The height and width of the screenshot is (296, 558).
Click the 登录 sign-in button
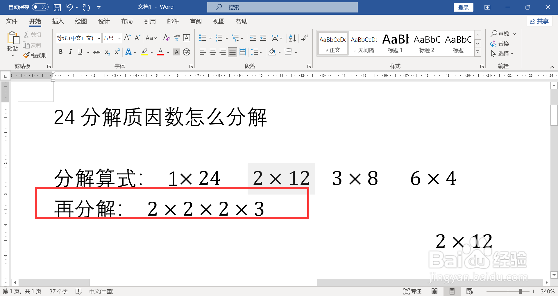click(463, 7)
